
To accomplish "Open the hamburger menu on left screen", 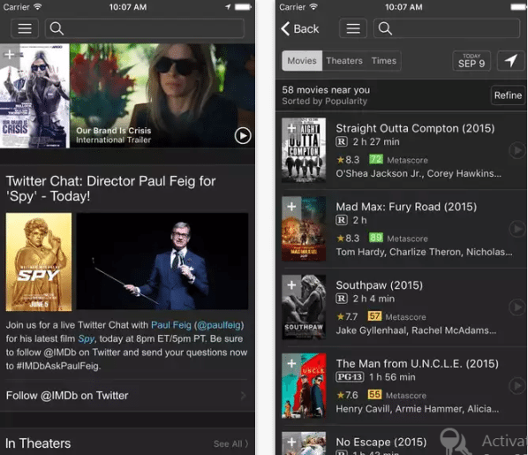I will click(25, 28).
